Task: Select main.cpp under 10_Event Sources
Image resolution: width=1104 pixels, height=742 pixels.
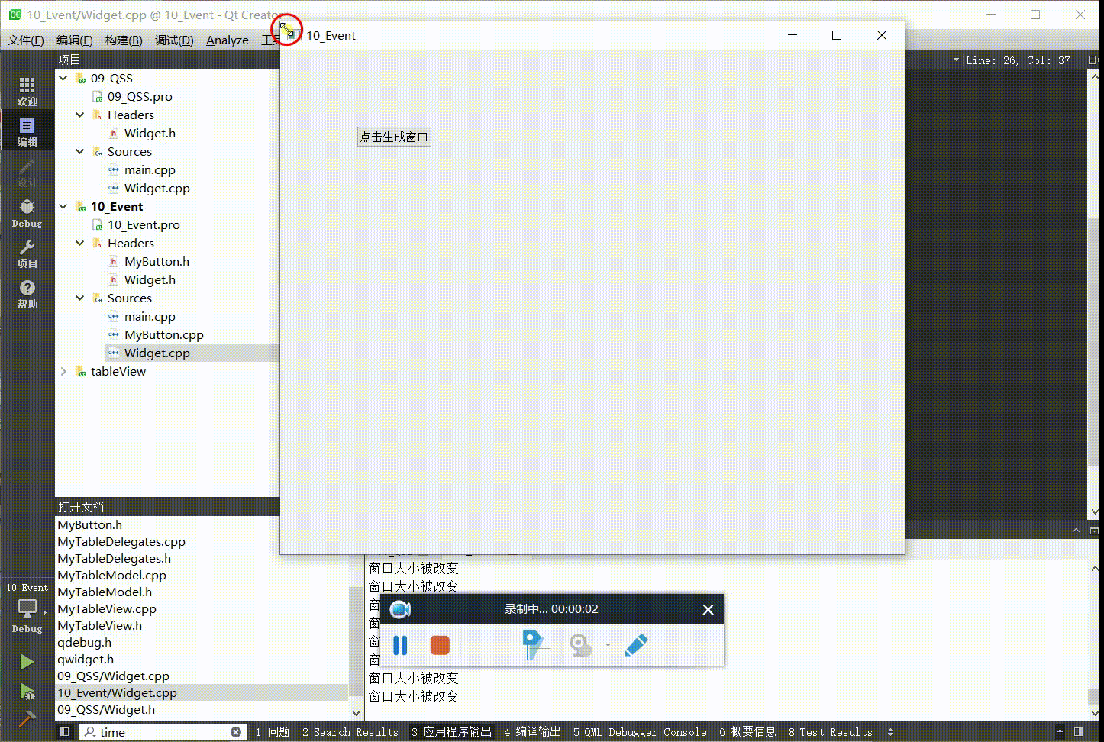Action: click(x=150, y=316)
